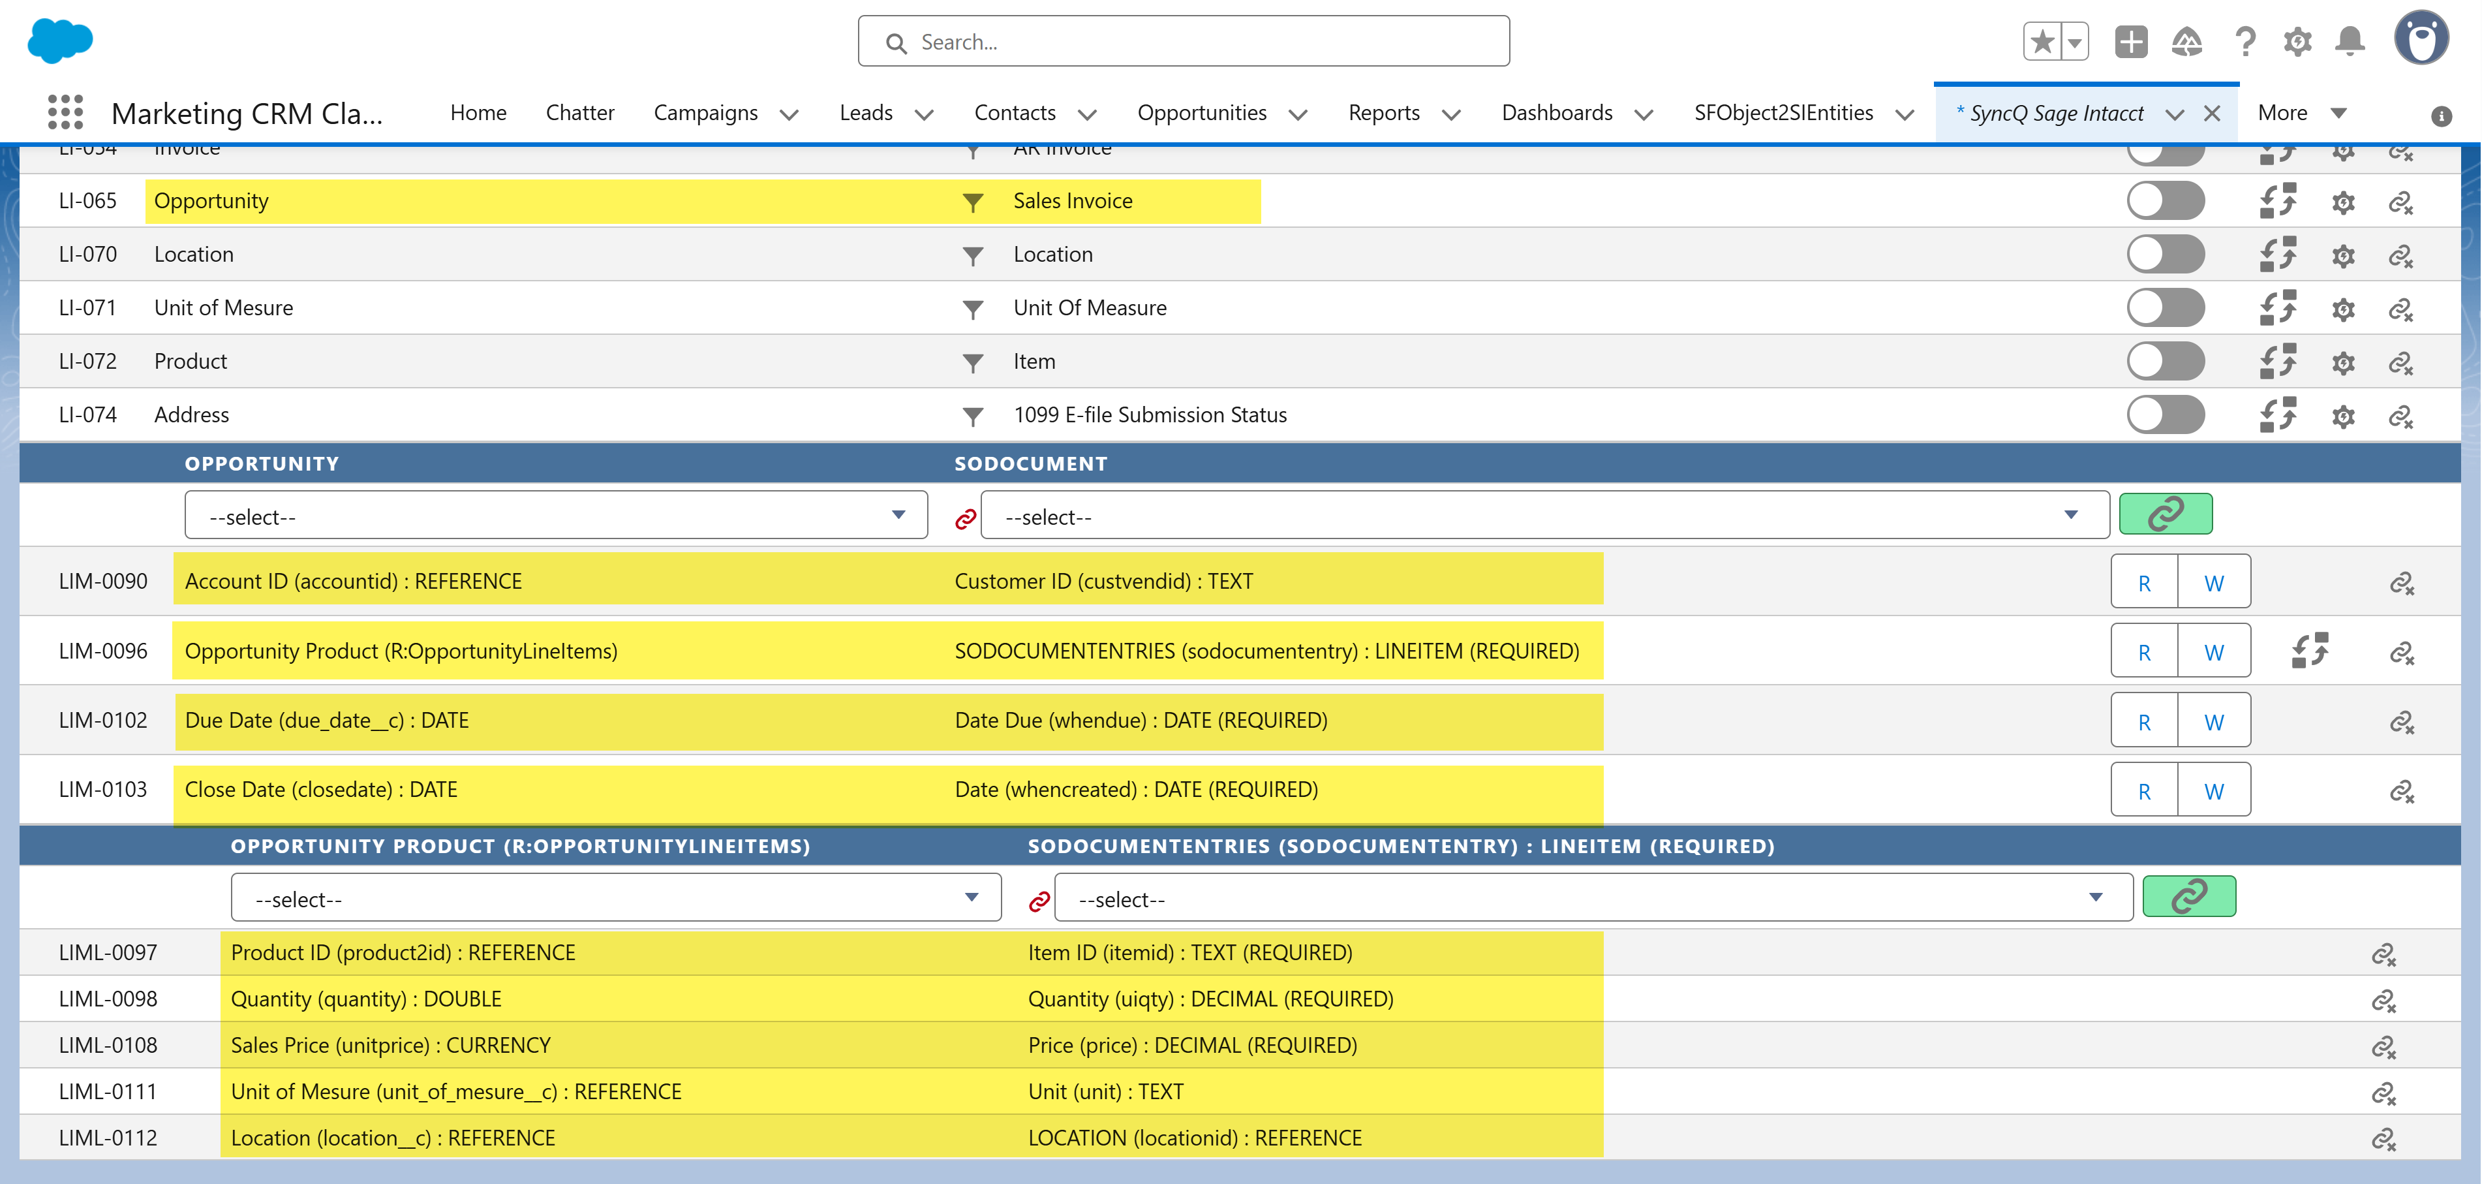Expand the Campaigns tab chevron

[788, 115]
